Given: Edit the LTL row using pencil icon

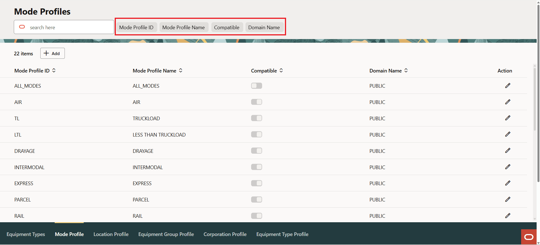Looking at the screenshot, I should (508, 134).
